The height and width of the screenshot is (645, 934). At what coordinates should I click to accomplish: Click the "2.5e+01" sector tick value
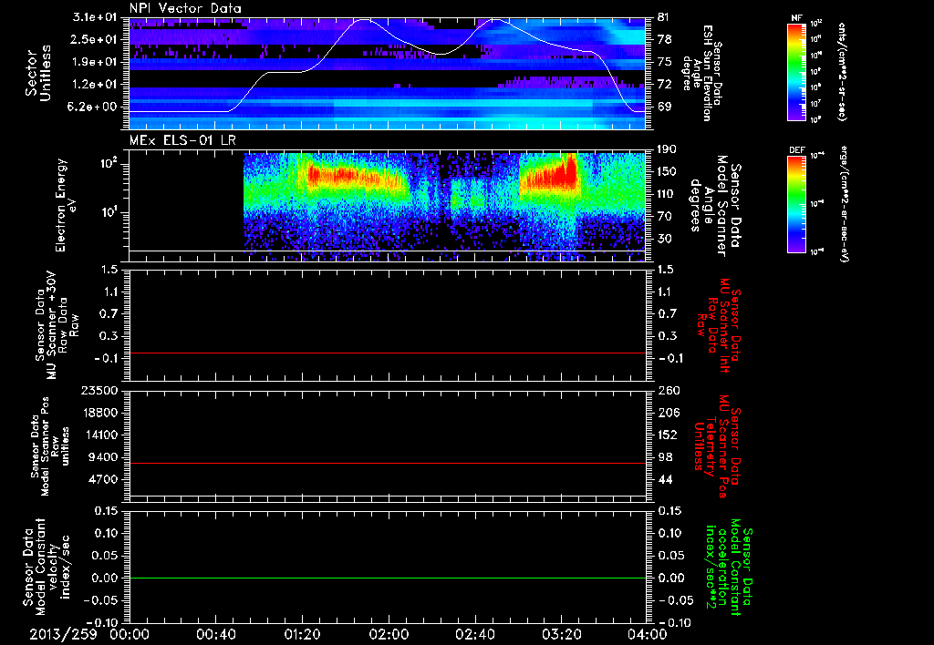tap(95, 39)
